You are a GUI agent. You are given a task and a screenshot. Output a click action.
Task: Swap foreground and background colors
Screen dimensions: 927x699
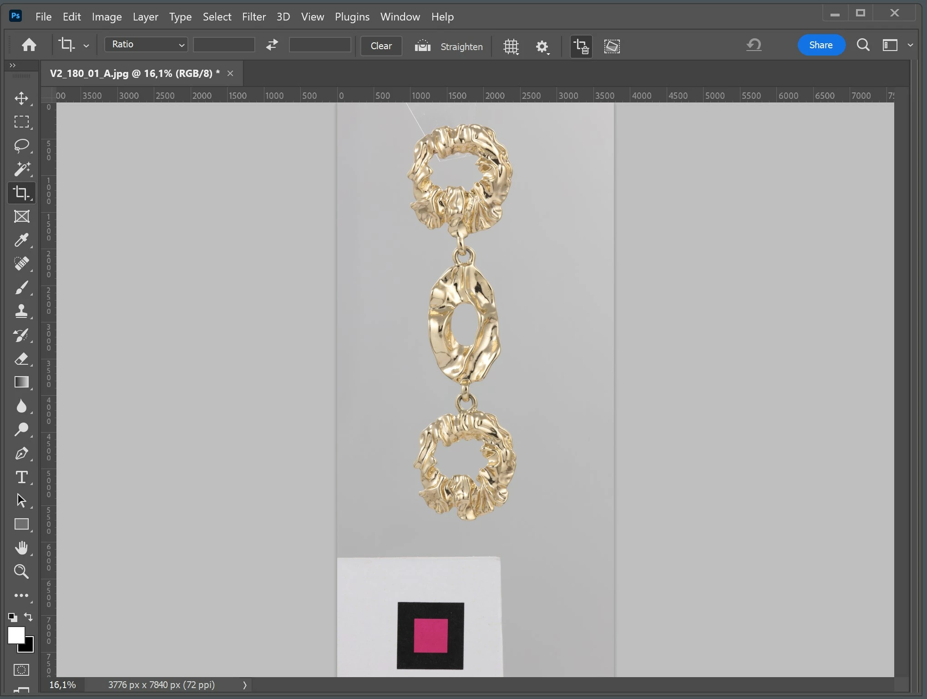point(28,617)
